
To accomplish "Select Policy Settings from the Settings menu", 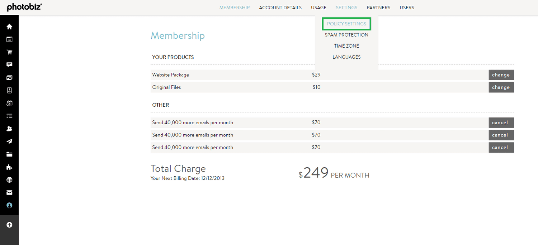I will tap(346, 24).
